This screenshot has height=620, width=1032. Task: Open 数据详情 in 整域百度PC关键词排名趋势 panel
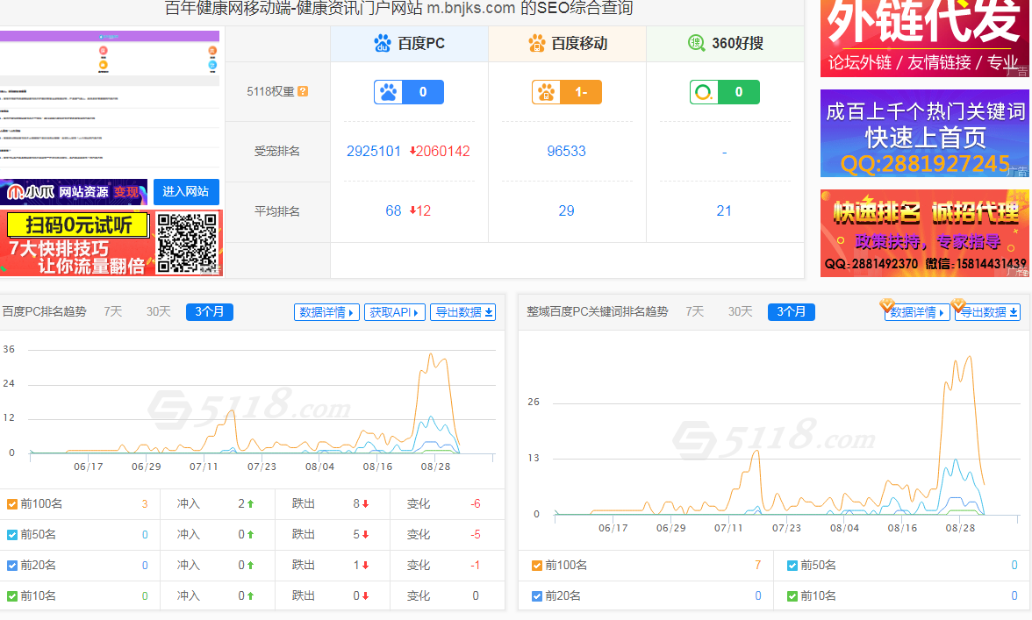918,312
